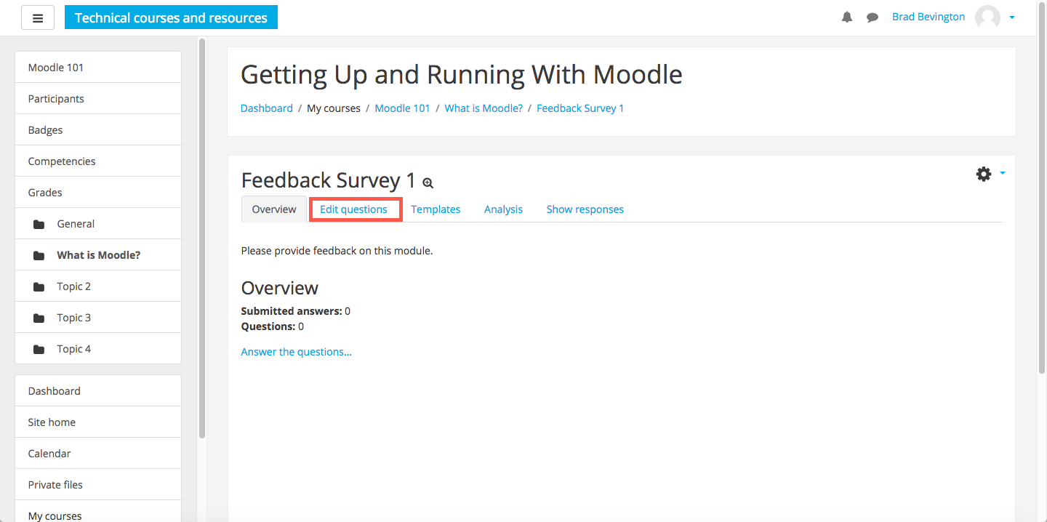Image resolution: width=1047 pixels, height=522 pixels.
Task: Expand the arrow next to the gear icon
Action: coord(1003,173)
